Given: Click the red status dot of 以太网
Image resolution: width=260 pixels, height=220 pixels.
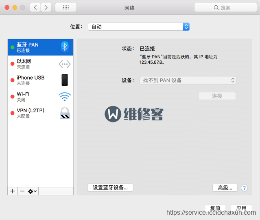Looking at the screenshot, I should (x=13, y=64).
